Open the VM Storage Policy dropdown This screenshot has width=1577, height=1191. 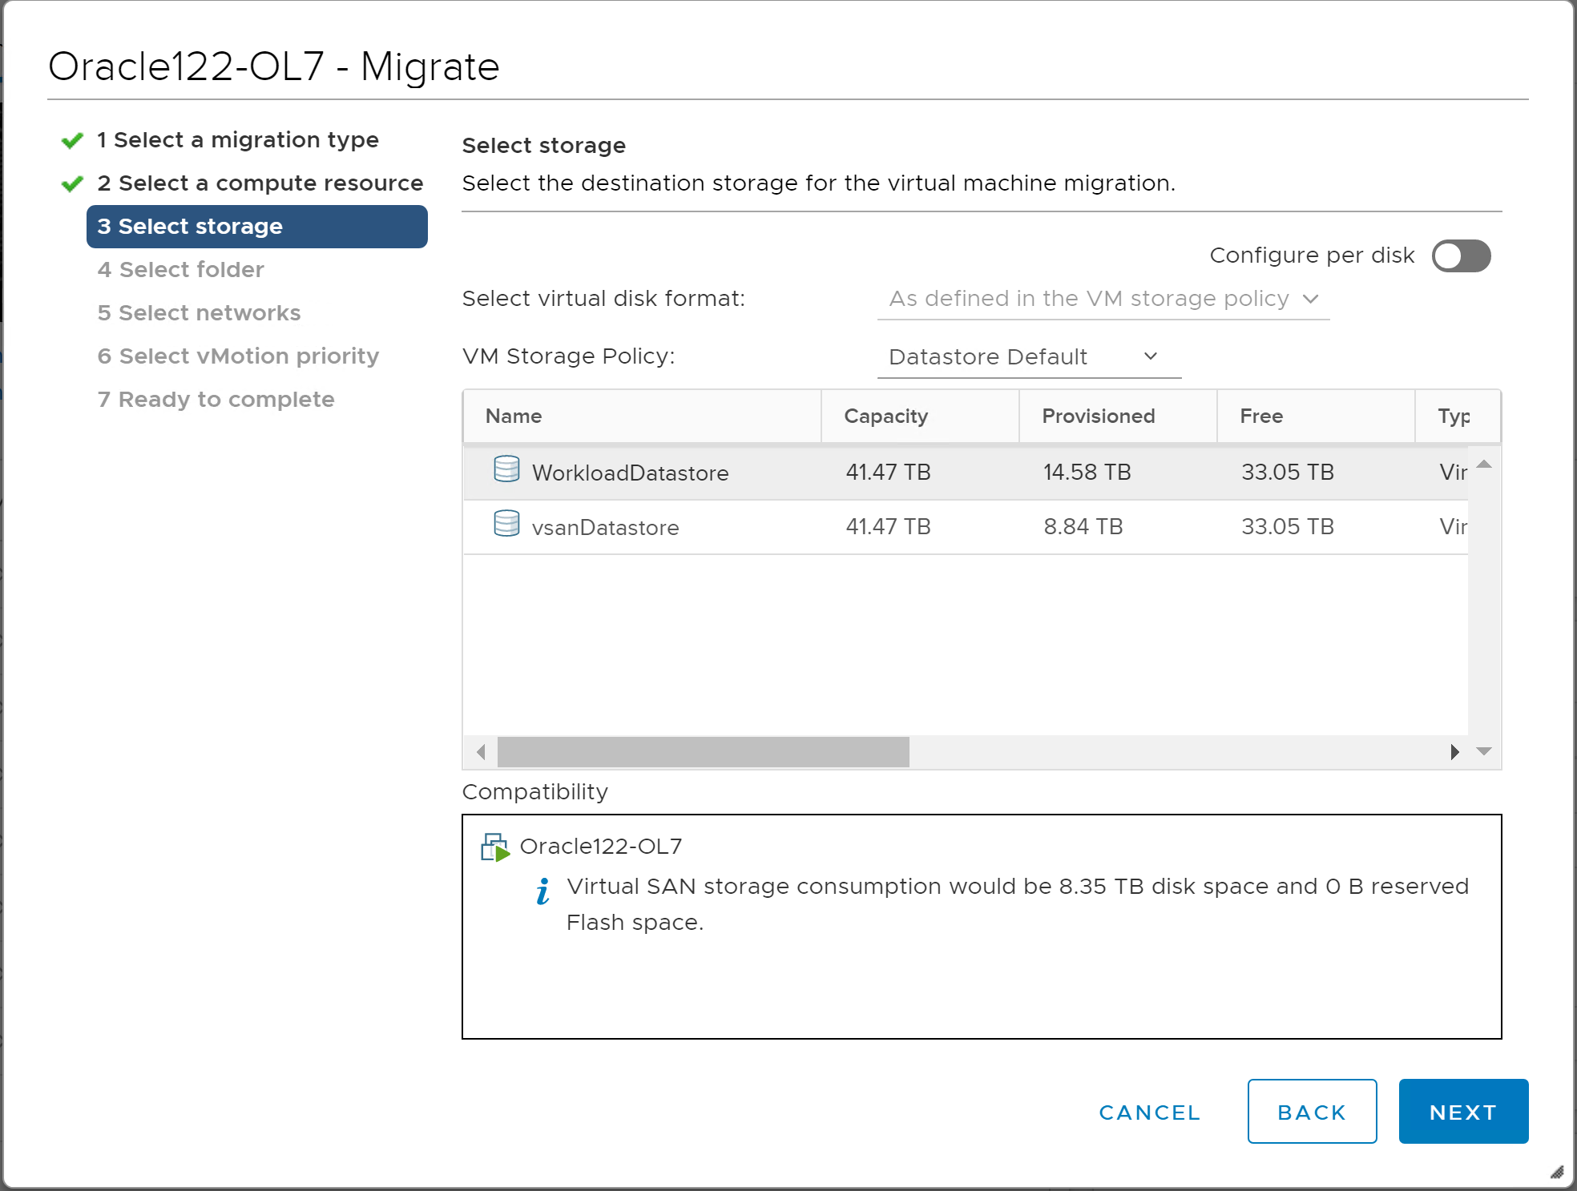coord(1028,357)
